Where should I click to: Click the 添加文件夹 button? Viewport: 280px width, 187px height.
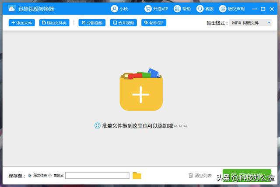tap(54, 23)
